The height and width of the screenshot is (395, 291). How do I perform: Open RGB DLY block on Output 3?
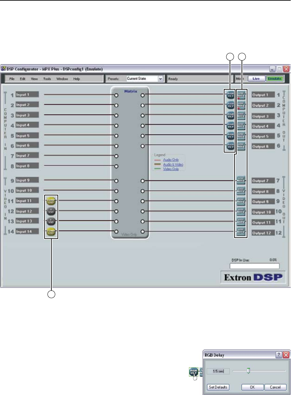[x=230, y=115]
